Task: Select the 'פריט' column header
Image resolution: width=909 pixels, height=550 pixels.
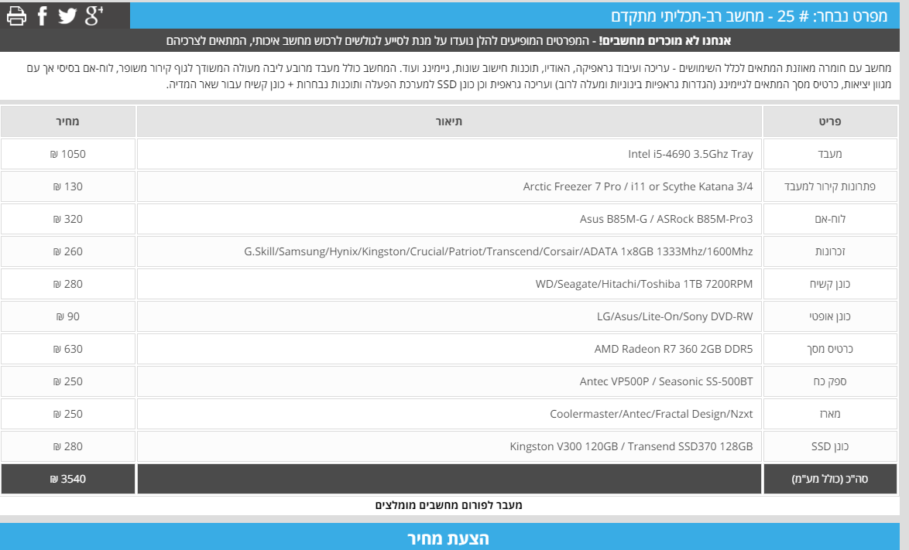Action: tap(830, 121)
